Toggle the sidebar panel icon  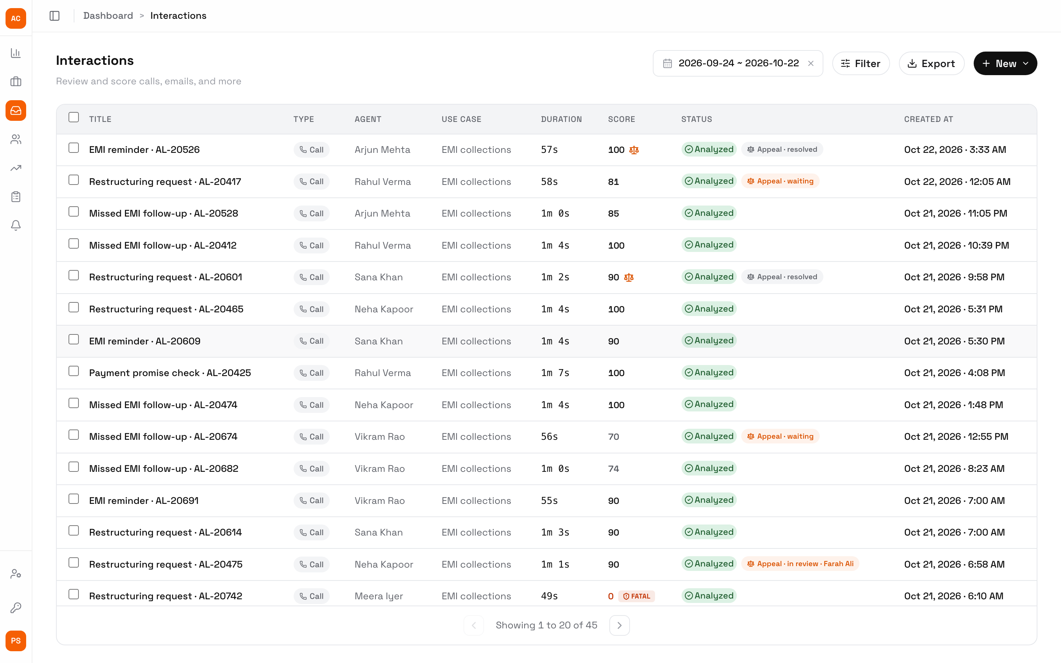click(55, 16)
